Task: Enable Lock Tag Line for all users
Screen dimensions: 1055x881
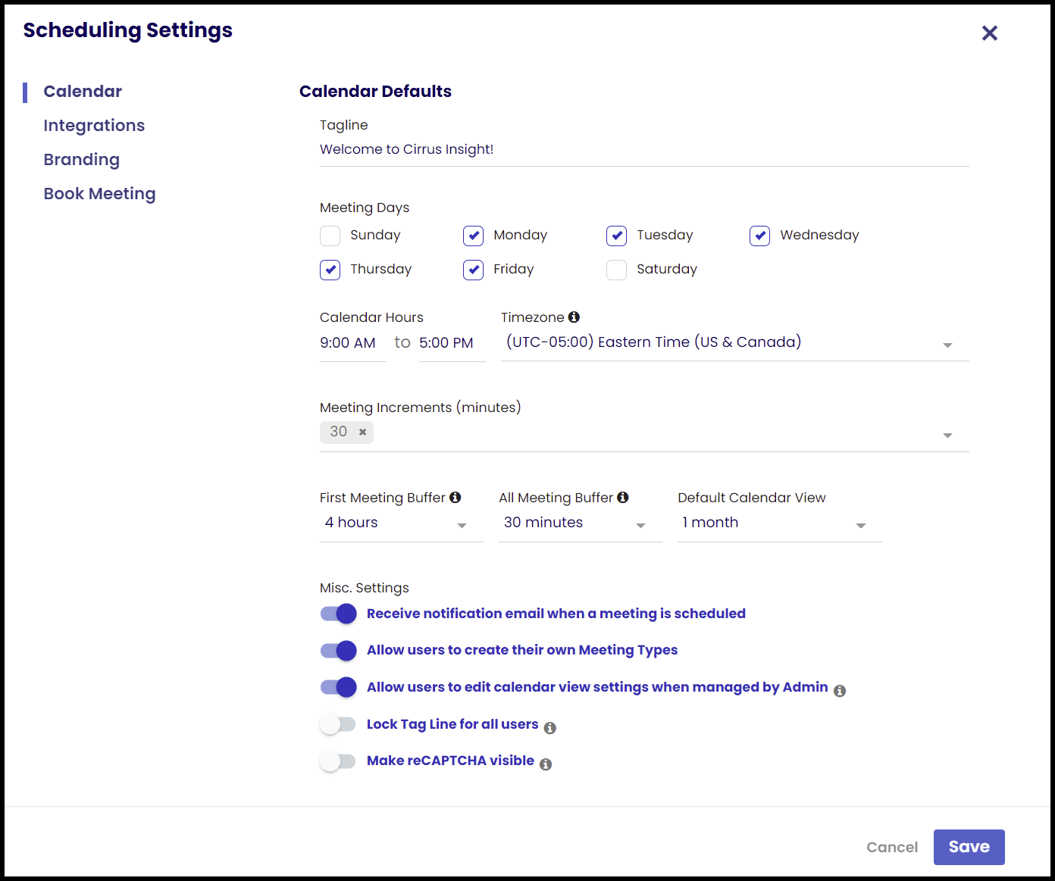Action: 338,724
